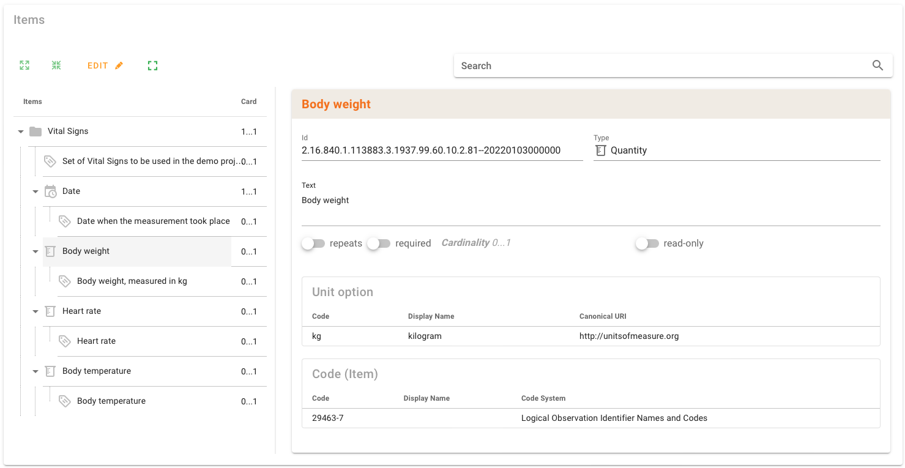Collapse the Body temperature tree node
905x468 pixels.
pyautogui.click(x=35, y=371)
